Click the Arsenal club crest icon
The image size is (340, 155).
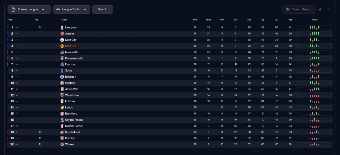click(x=62, y=34)
